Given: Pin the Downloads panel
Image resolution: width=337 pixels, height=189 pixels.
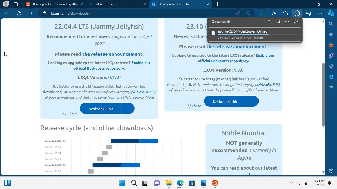Looking at the screenshot, I should click(x=295, y=22).
